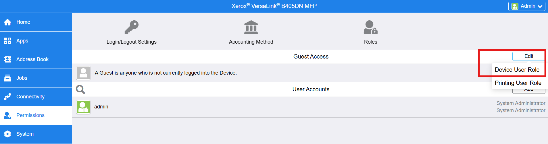
Task: Click the search magnifier in User Accounts
Action: (x=80, y=89)
